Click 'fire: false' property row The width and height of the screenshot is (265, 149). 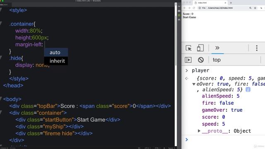coord(218,103)
